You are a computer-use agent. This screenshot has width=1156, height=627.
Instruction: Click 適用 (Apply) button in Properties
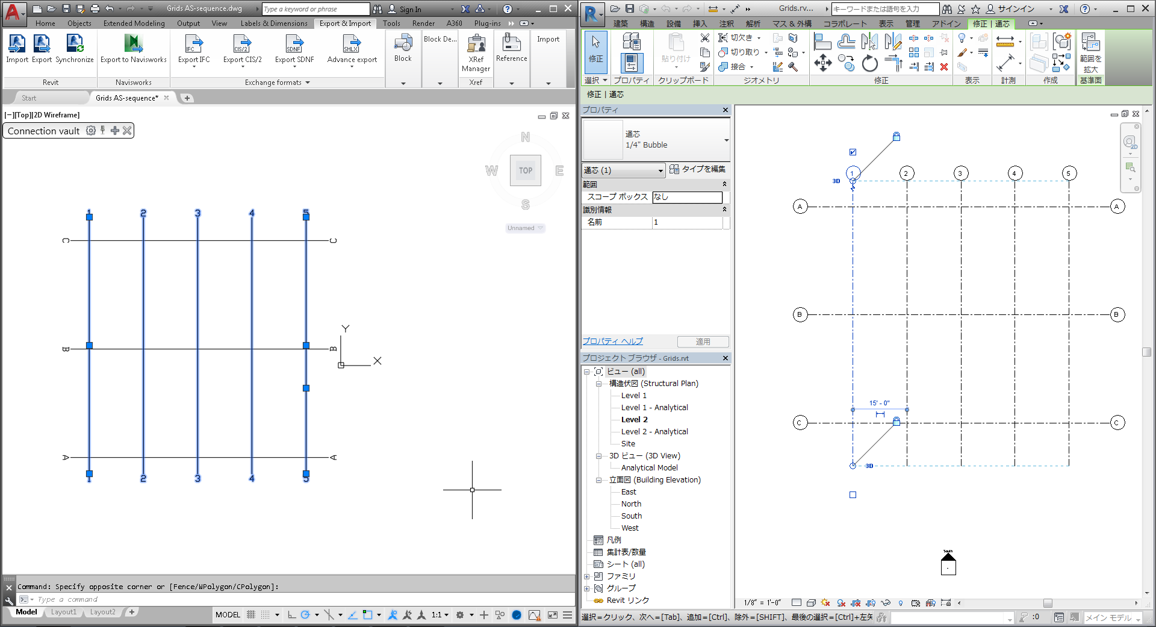pyautogui.click(x=703, y=342)
